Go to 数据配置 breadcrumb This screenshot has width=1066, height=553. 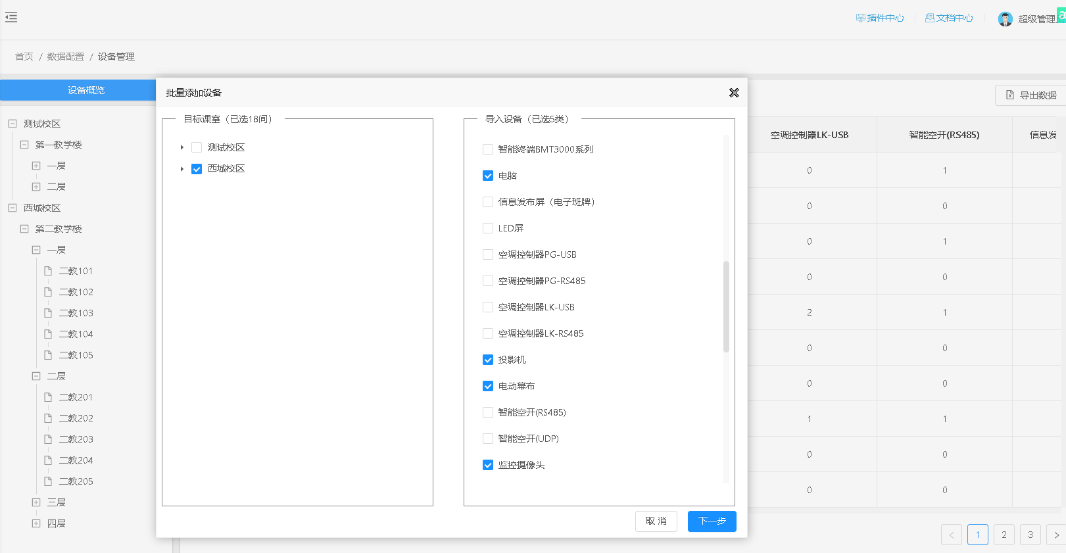pos(66,57)
